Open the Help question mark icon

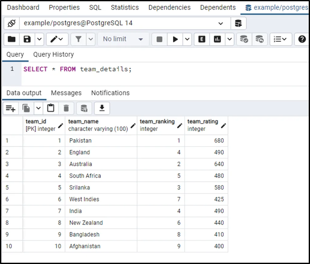302,39
